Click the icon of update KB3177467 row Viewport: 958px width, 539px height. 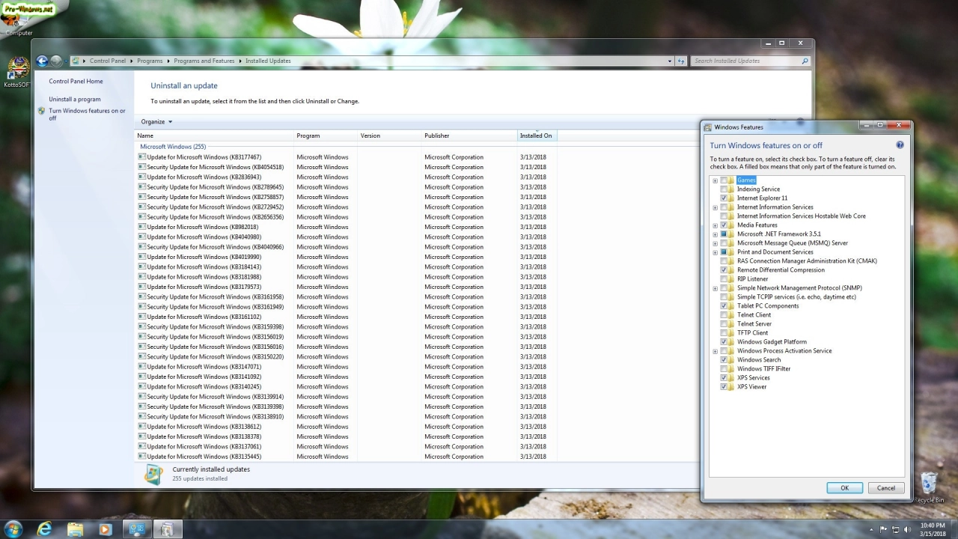coord(141,157)
